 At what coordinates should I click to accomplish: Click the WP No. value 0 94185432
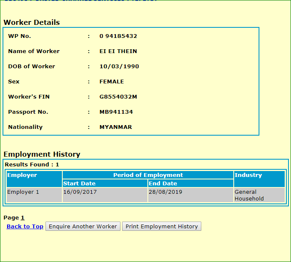[x=118, y=36]
